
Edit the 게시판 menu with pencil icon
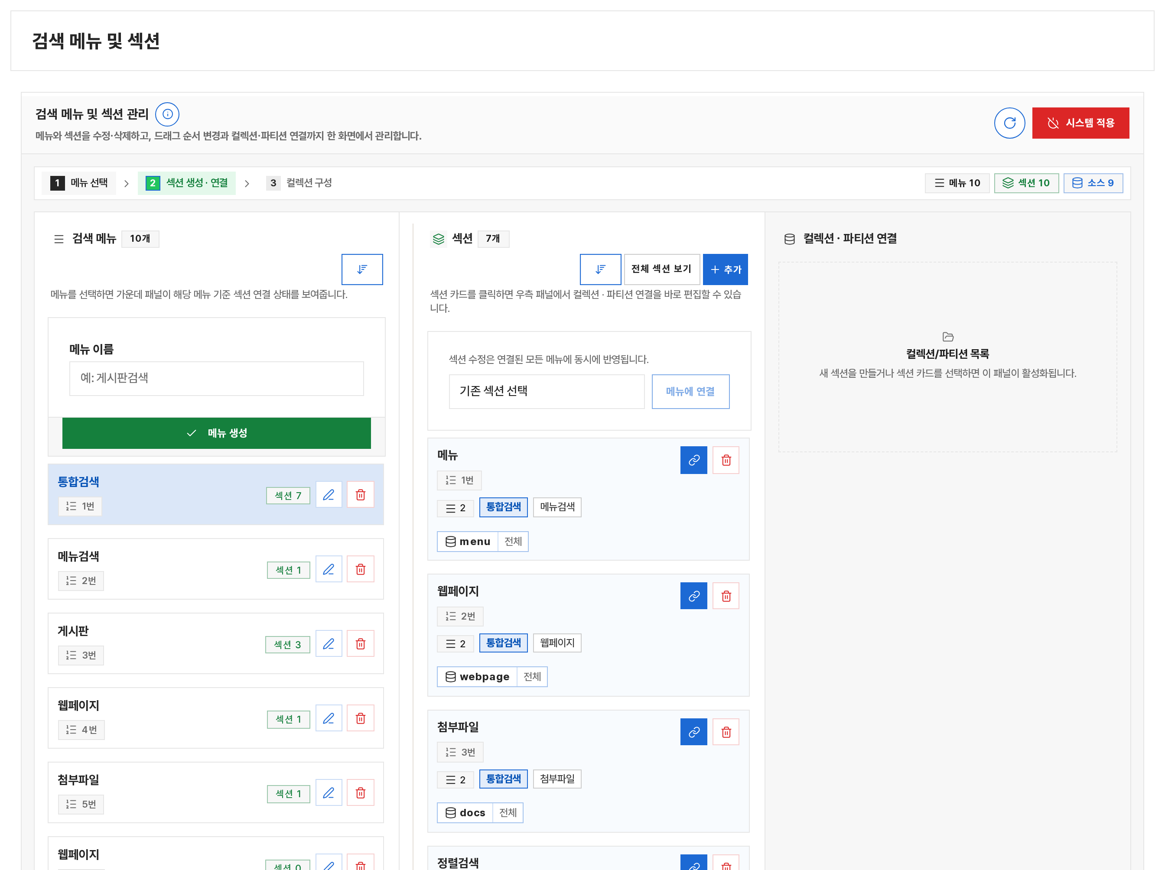pos(329,643)
